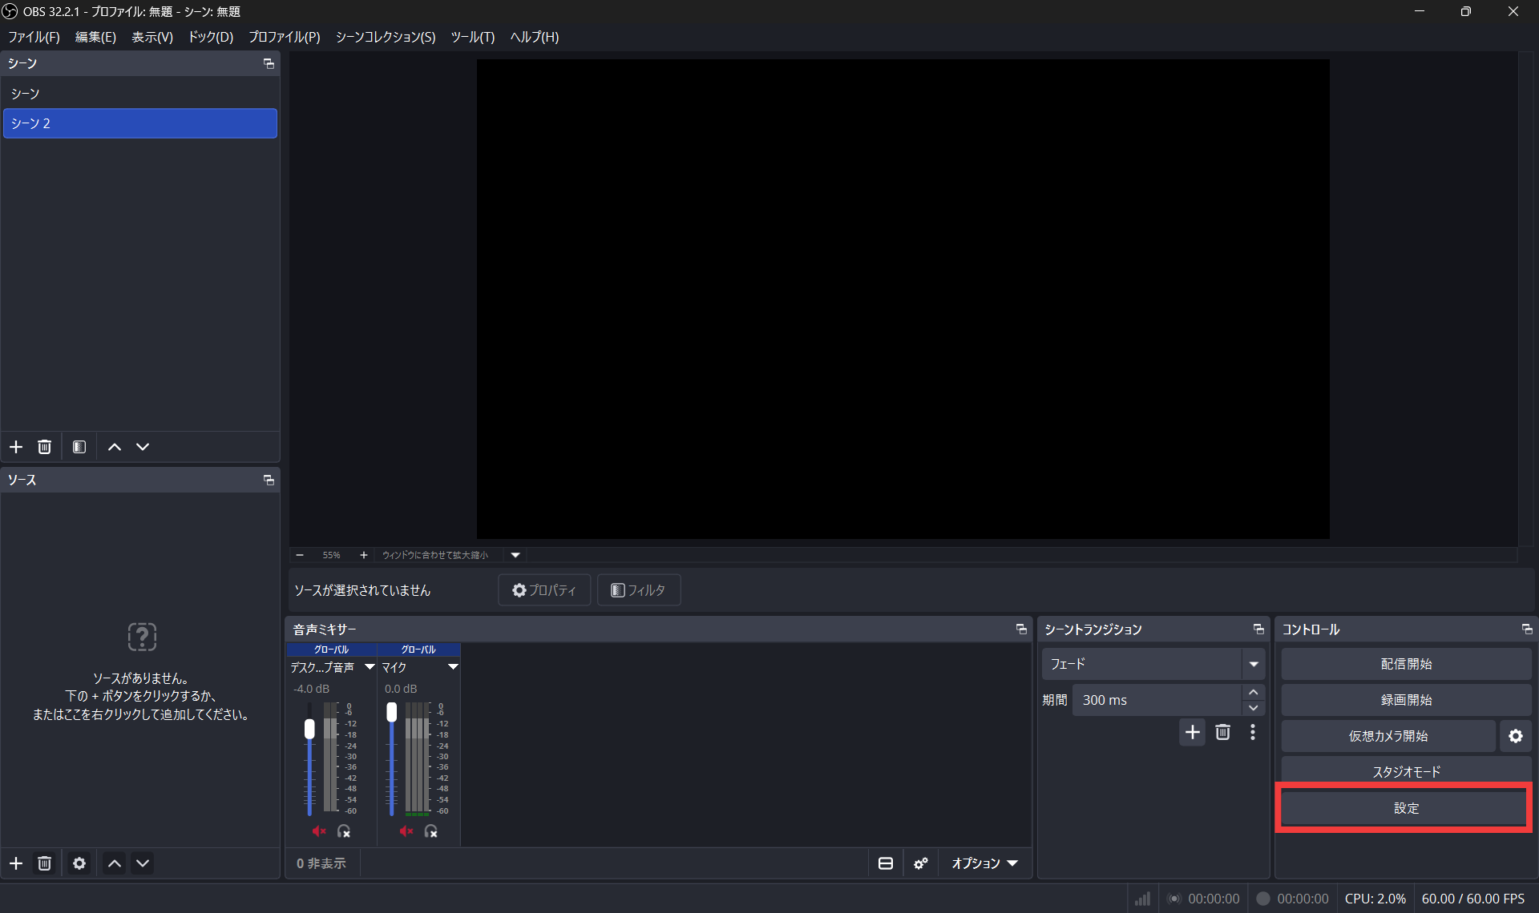The height and width of the screenshot is (913, 1539).
Task: Toggle monitoring headphone icon for マイク
Action: pyautogui.click(x=431, y=831)
